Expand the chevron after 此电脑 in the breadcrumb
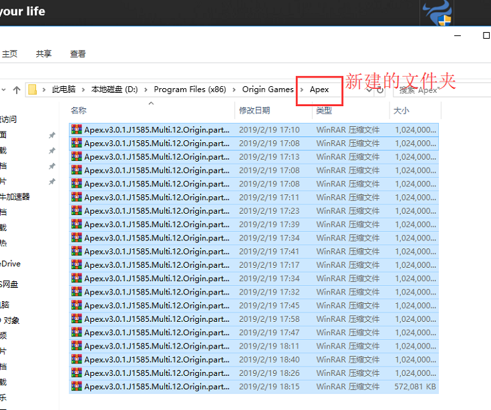Viewport: 491px width, 410px height. click(x=84, y=90)
